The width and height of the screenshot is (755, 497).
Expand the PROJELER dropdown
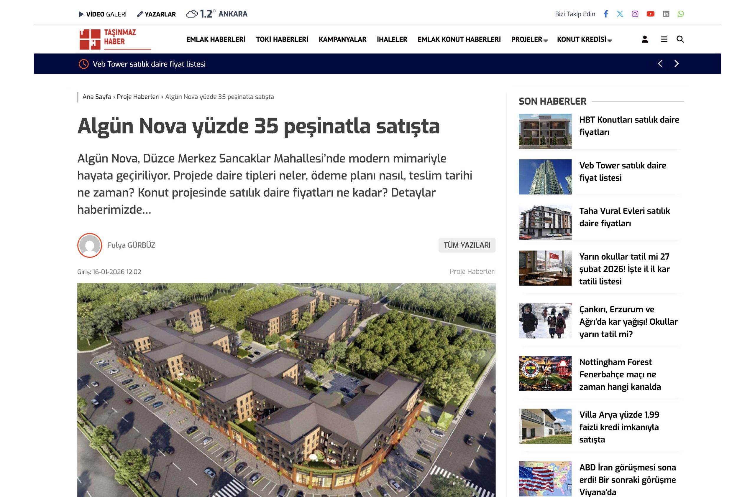point(527,39)
